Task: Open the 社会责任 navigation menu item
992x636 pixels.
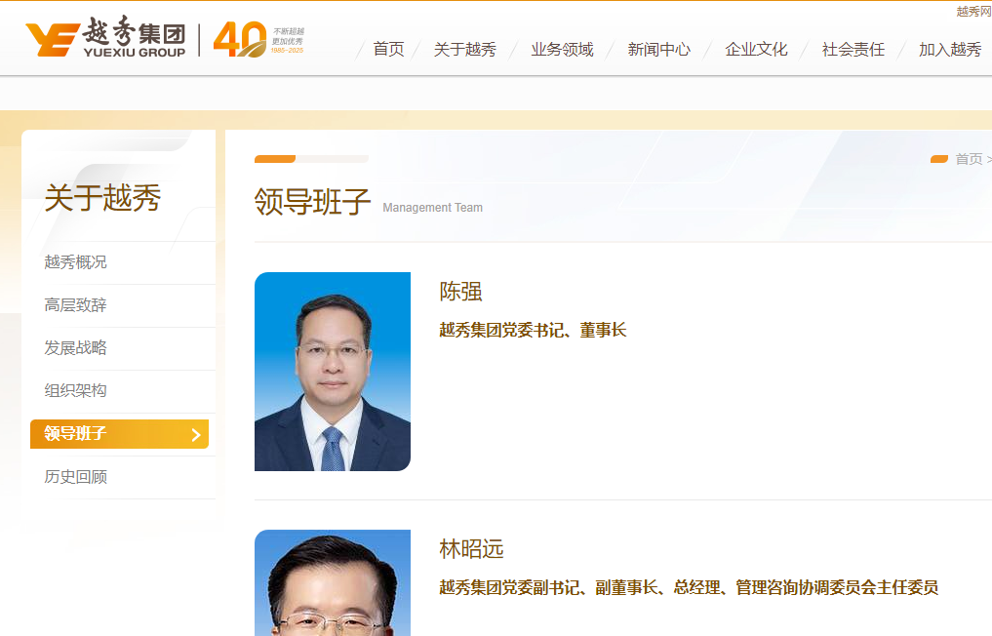Action: click(853, 50)
